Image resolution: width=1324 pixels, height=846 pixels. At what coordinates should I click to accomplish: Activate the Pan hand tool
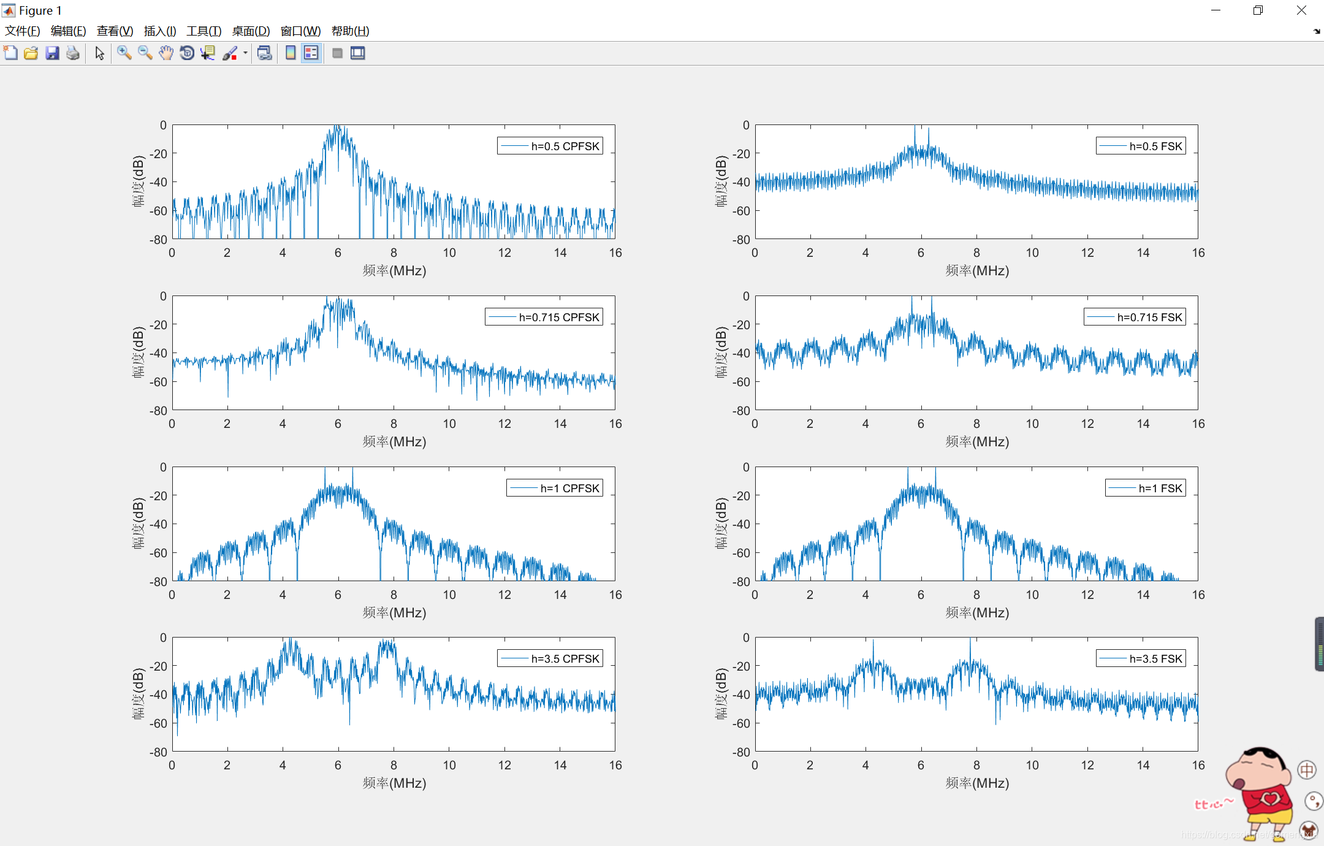166,53
